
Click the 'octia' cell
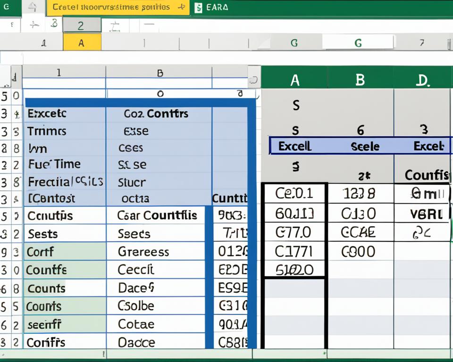click(159, 198)
